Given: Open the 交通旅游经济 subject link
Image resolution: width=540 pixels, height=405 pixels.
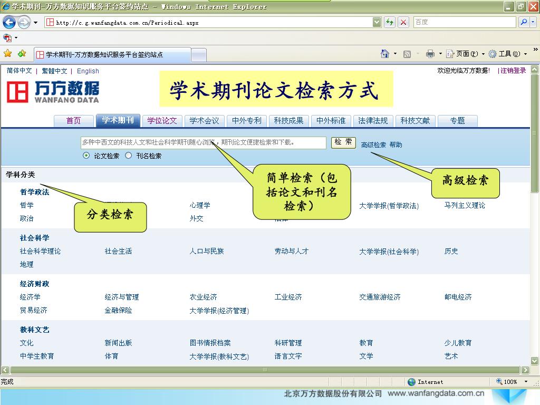Looking at the screenshot, I should tap(380, 297).
